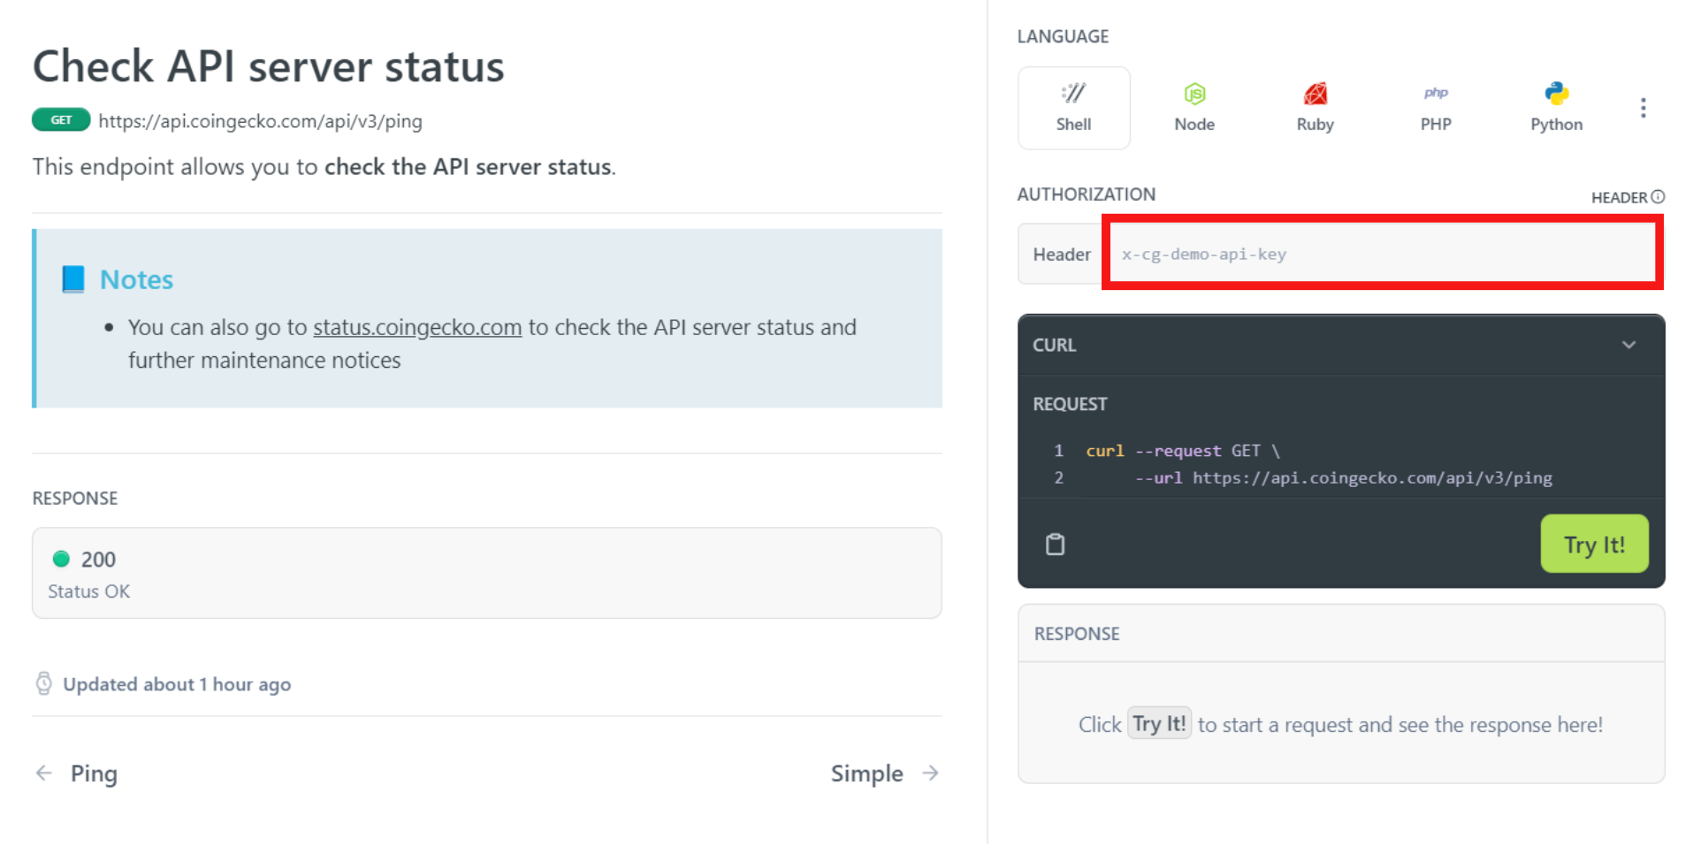This screenshot has height=846, width=1693.
Task: Click the RESPONSE label above the 200 box
Action: point(75,499)
